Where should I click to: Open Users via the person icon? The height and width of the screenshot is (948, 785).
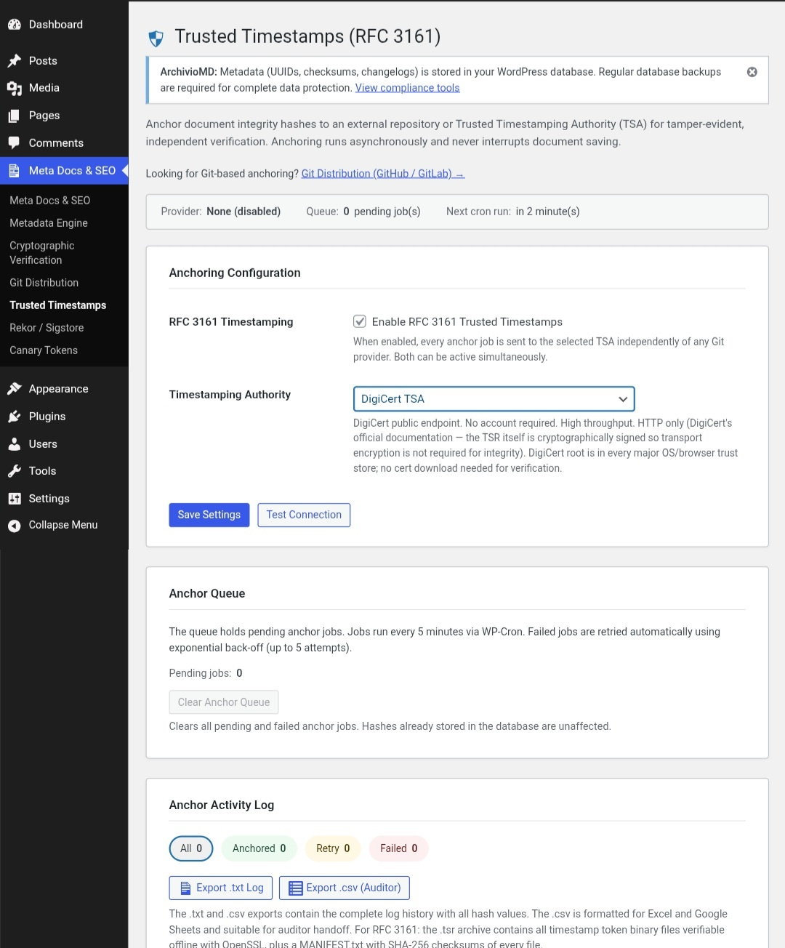click(15, 443)
